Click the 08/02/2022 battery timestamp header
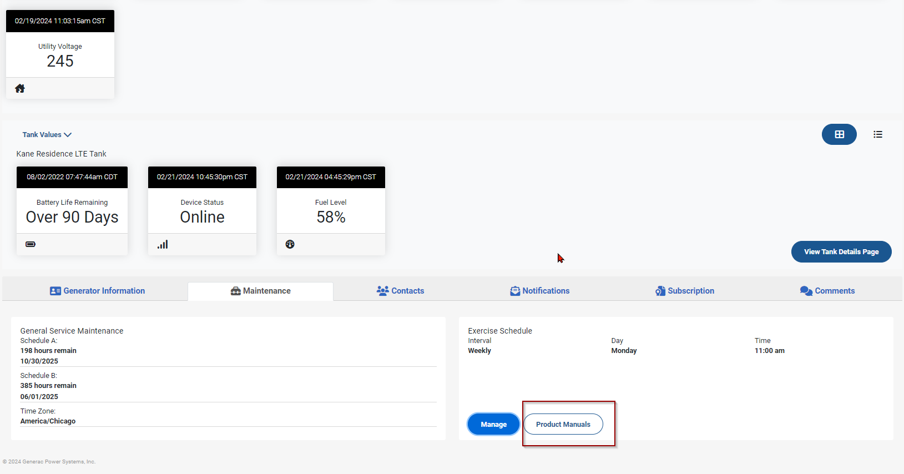Image resolution: width=904 pixels, height=474 pixels. tap(72, 177)
